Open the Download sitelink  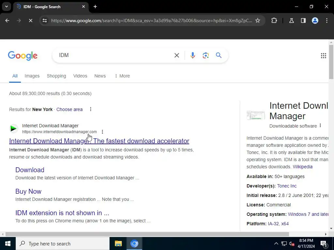coord(30,170)
